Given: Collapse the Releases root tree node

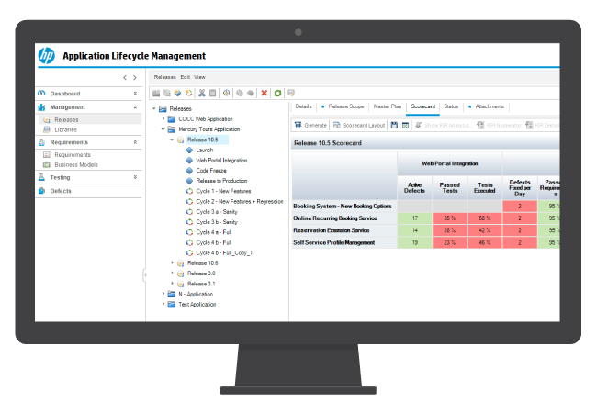Looking at the screenshot, I should [154, 109].
